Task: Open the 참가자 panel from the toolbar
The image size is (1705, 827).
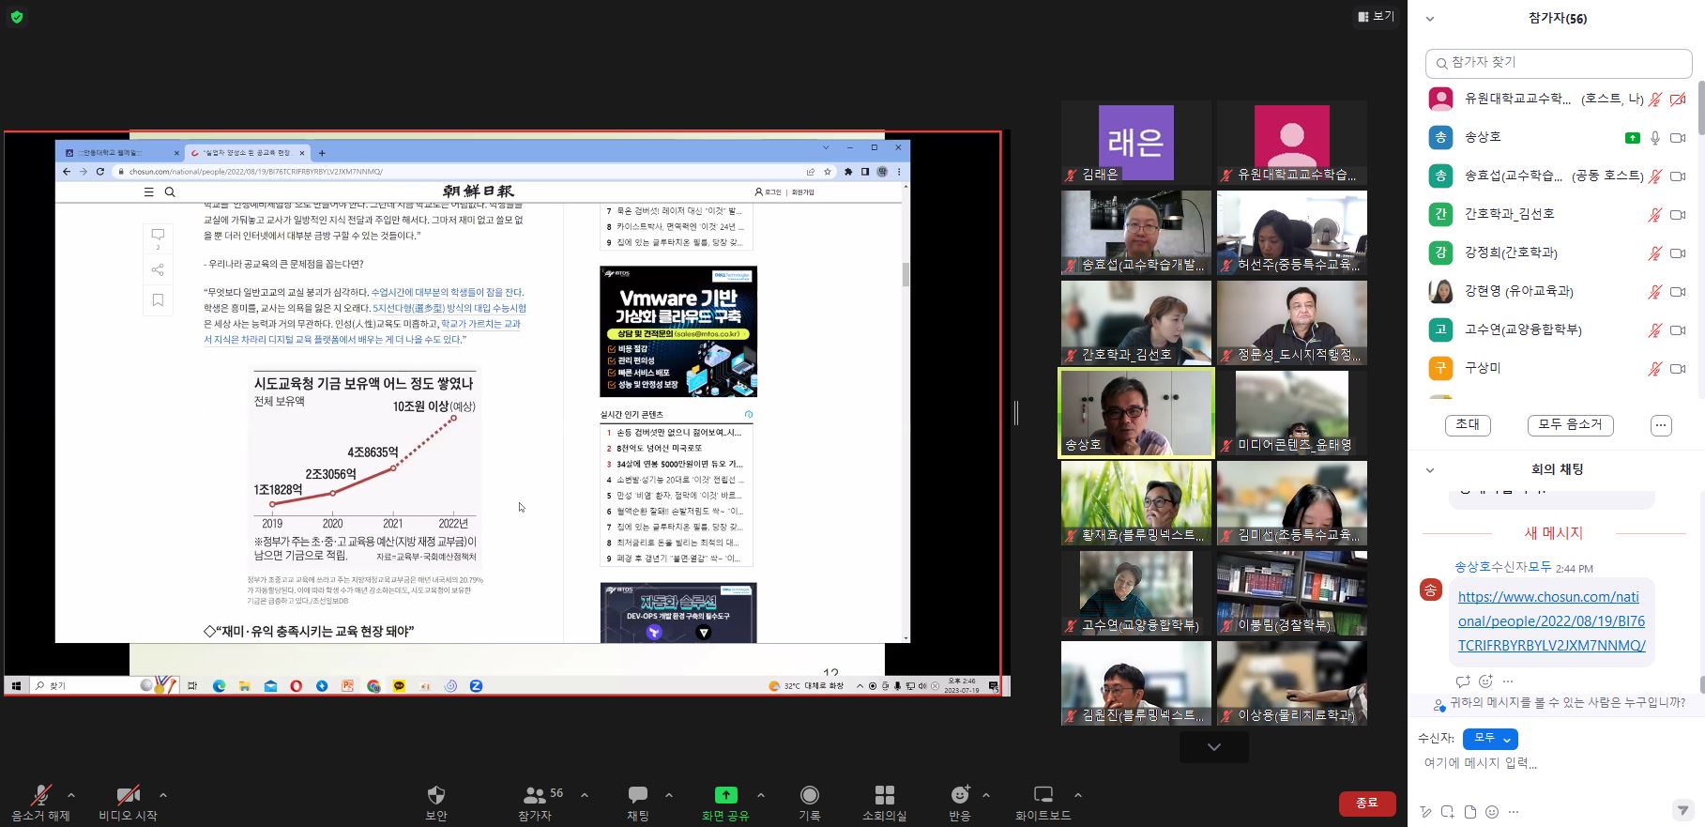Action: click(x=536, y=803)
